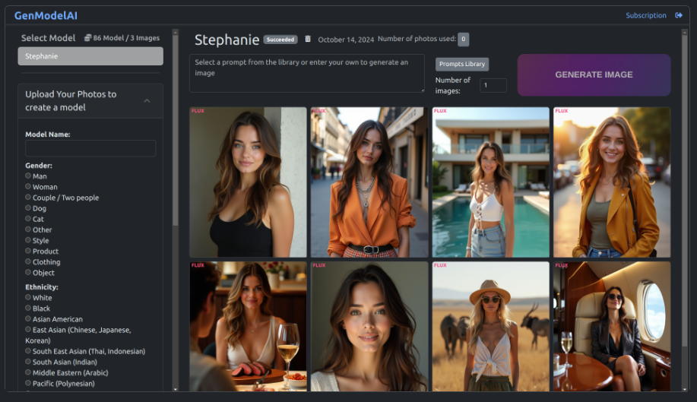
Task: Click the left sidebar scroll up arrow
Action: (175, 32)
